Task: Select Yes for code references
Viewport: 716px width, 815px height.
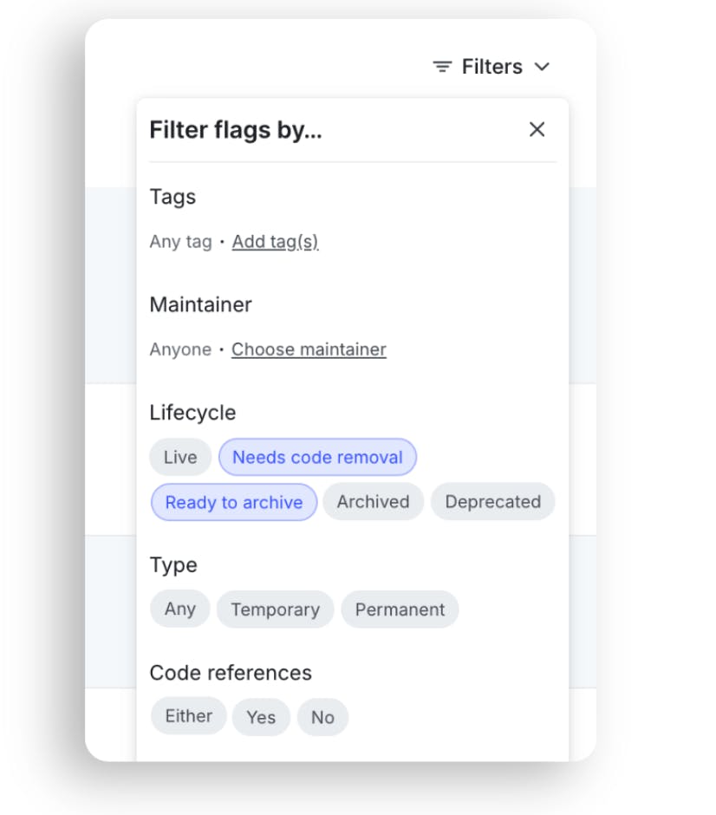Action: tap(261, 717)
